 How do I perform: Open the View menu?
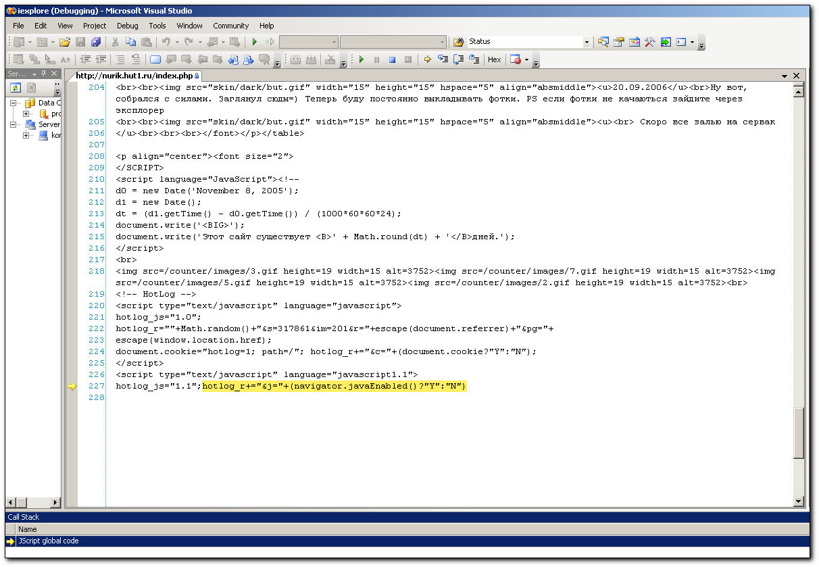click(65, 26)
